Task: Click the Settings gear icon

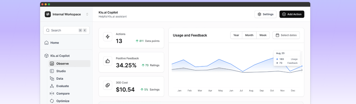Action: point(259,14)
